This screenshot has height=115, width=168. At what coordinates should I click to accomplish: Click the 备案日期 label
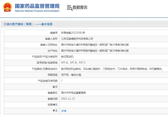pos(52,99)
